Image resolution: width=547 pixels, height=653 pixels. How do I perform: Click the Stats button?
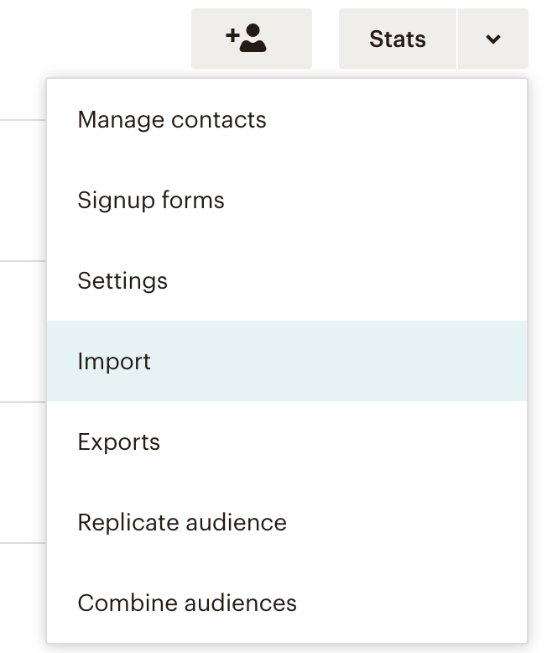coord(398,39)
